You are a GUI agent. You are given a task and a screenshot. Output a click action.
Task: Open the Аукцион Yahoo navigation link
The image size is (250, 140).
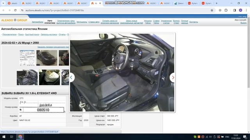point(148,22)
